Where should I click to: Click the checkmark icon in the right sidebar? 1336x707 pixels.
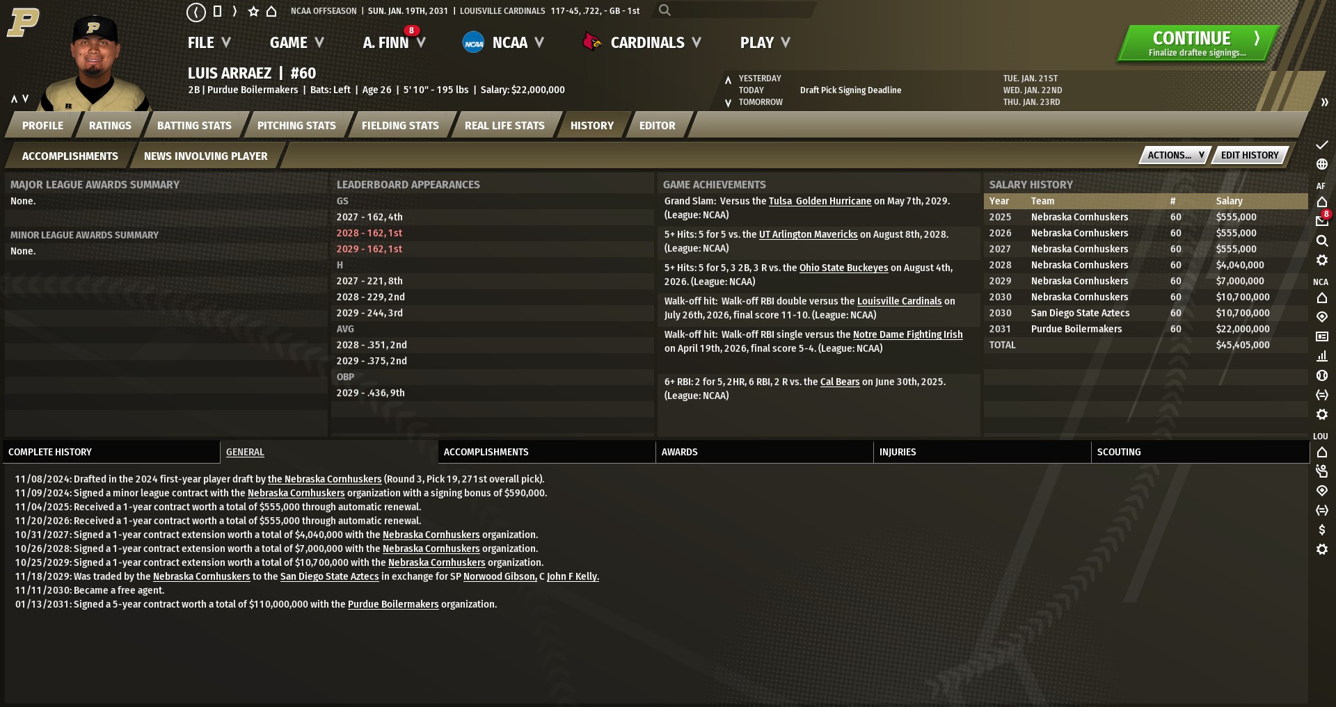(x=1322, y=145)
